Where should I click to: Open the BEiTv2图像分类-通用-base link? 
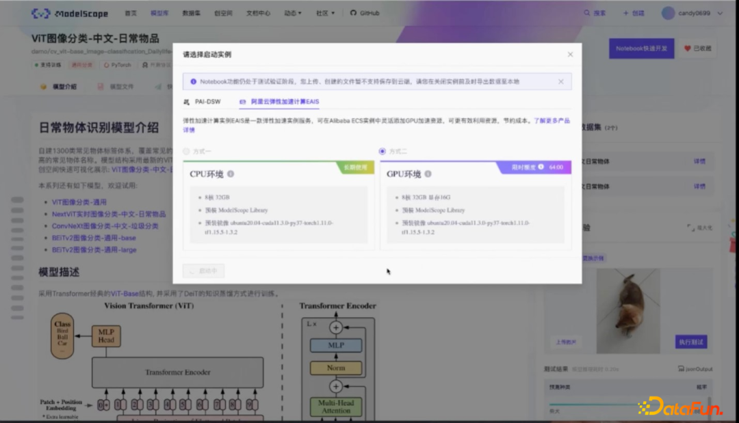pyautogui.click(x=94, y=238)
